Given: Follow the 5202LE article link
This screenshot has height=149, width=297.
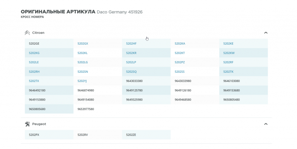Looking at the screenshot, I should click(34, 62).
